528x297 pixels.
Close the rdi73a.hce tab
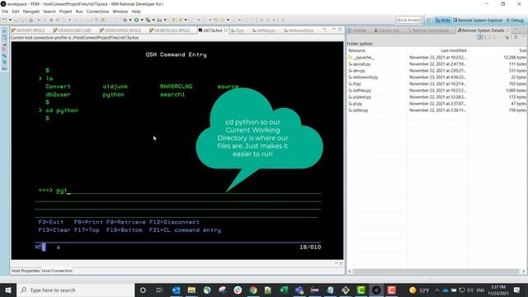(225, 31)
